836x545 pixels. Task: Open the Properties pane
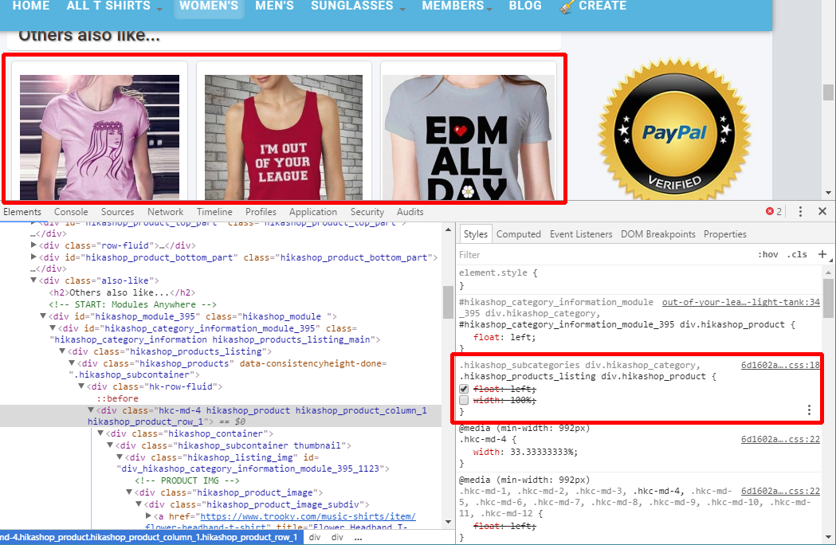coord(724,234)
